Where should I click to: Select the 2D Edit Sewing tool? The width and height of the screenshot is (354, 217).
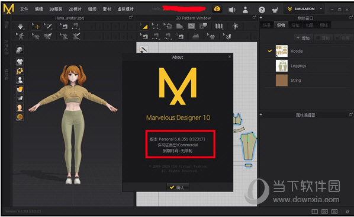pos(144,36)
